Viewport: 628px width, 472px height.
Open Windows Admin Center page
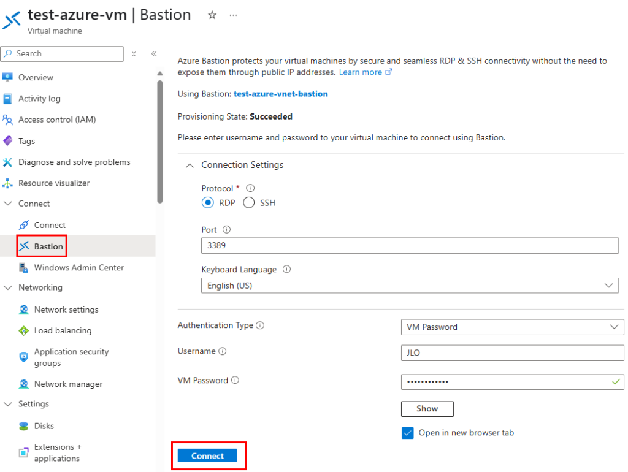(x=79, y=267)
